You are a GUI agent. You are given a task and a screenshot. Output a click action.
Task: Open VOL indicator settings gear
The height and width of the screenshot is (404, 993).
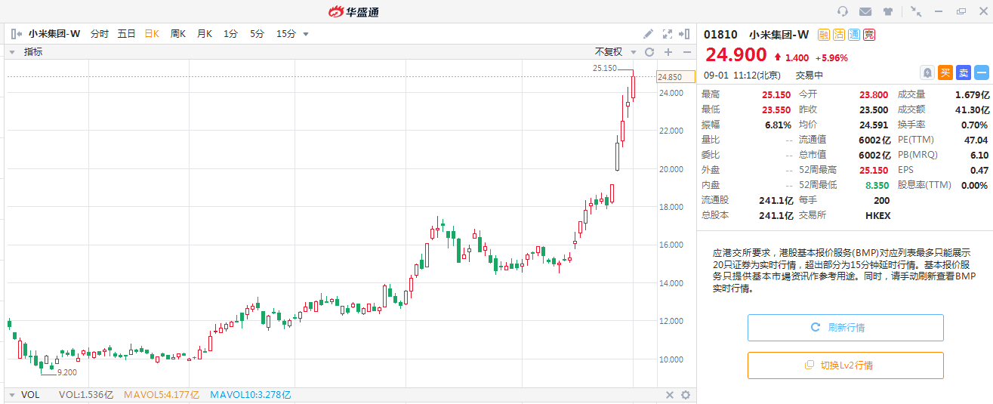click(x=686, y=395)
